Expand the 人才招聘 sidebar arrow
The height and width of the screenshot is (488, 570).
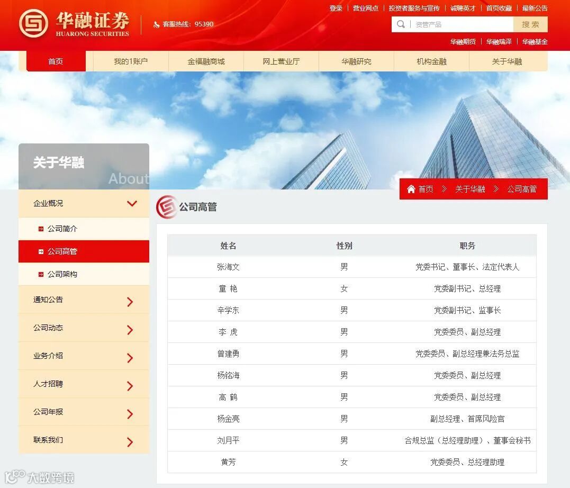tap(130, 386)
